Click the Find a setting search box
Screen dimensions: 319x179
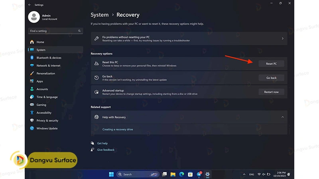[55, 31]
